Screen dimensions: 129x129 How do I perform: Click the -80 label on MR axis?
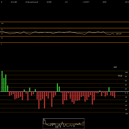coord(126,110)
